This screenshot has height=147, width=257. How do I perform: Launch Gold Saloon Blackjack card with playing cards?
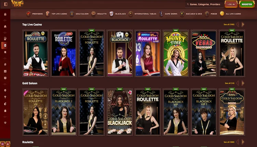pos(120,112)
